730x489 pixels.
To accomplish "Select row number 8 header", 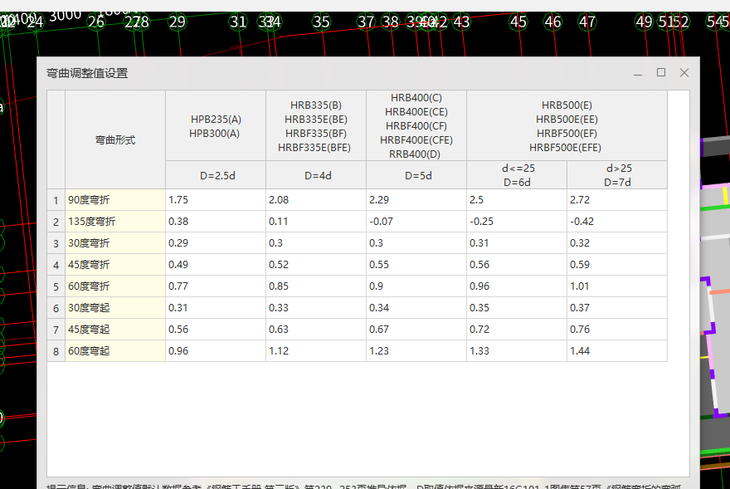I will tap(56, 351).
